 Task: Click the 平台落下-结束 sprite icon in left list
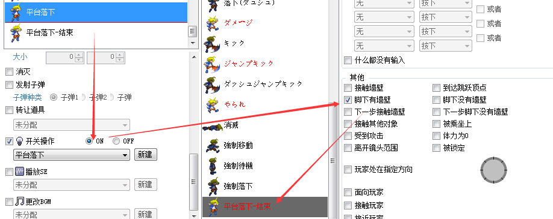pos(16,33)
